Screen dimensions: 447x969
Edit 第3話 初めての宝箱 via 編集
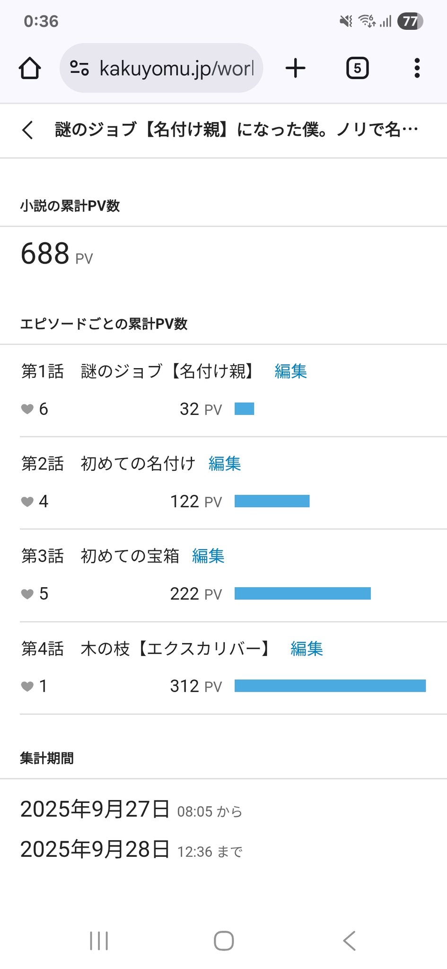click(208, 556)
